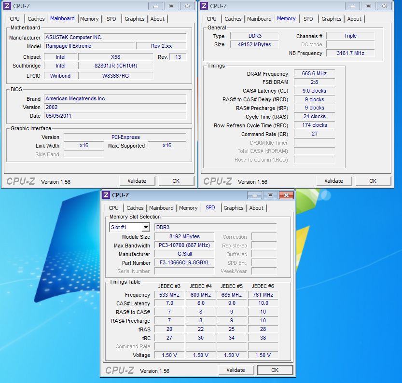Click the 8192 MBytes module size value
Viewport: 402px width, 383px height.
coord(184,236)
